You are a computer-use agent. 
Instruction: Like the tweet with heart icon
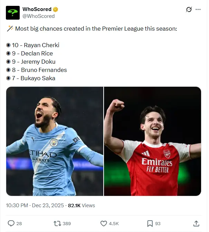coord(104,223)
